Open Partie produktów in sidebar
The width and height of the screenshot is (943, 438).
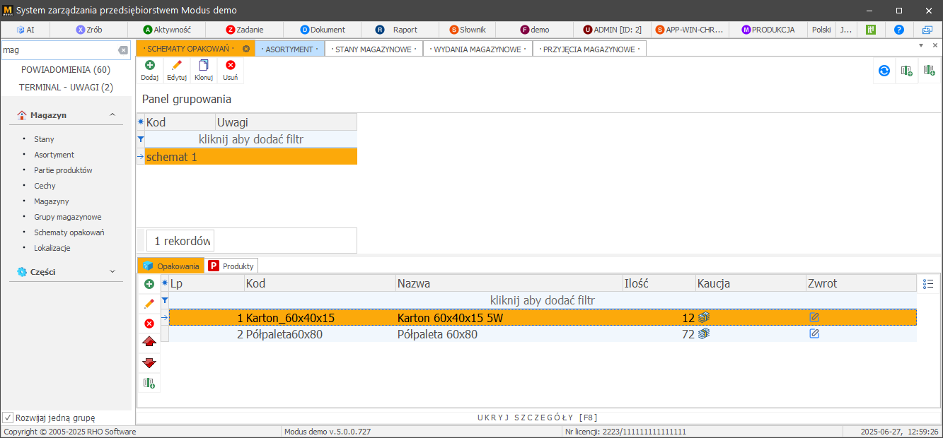(63, 170)
